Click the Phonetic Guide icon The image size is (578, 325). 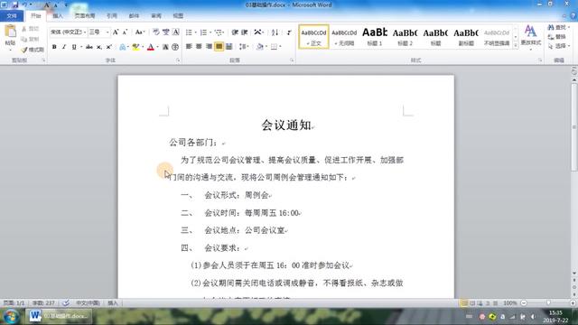pyautogui.click(x=166, y=32)
